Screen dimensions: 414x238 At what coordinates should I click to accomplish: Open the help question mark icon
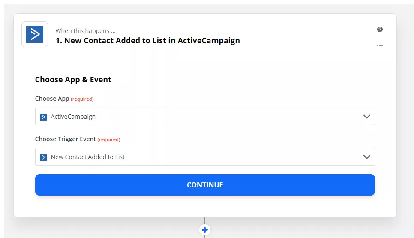[380, 29]
